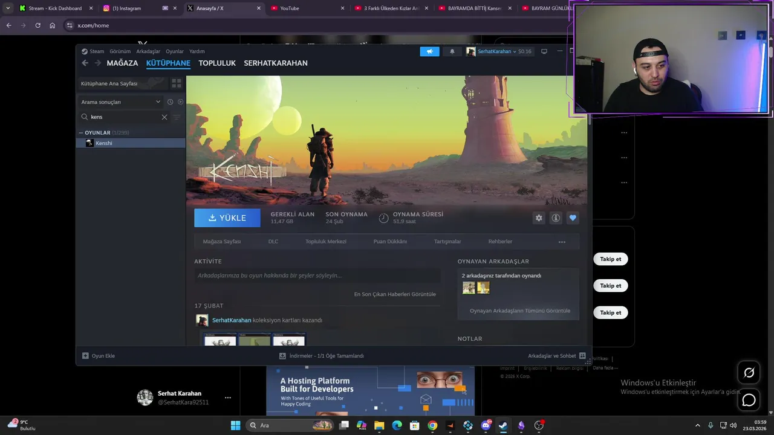Open Google Chrome from the taskbar

click(432, 425)
